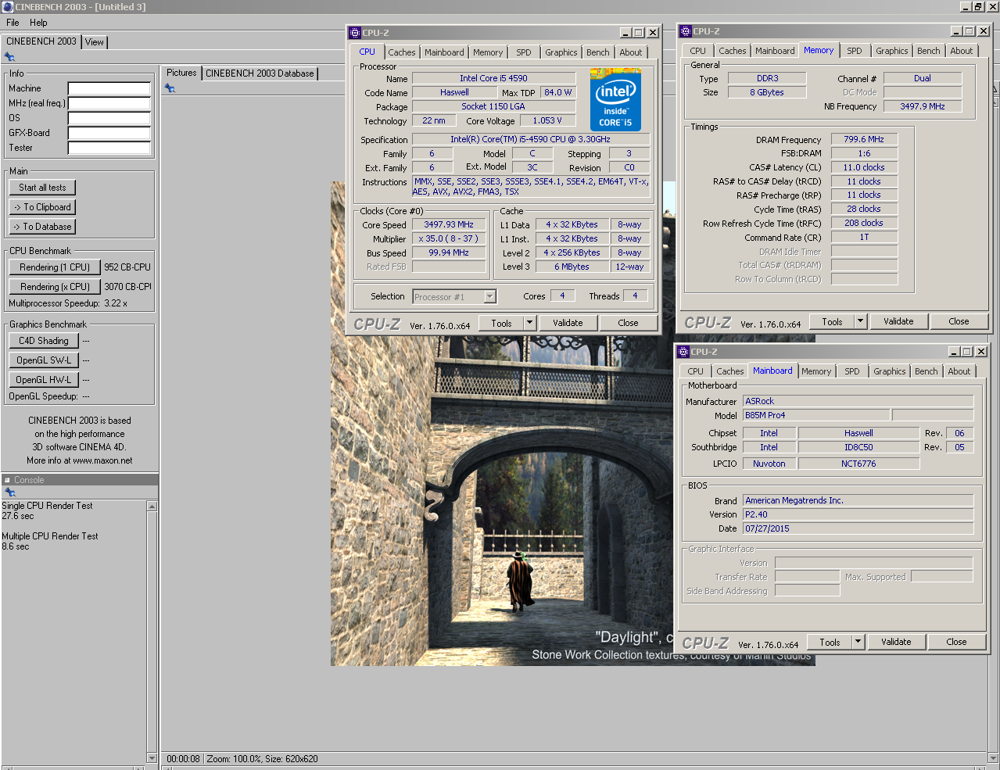The width and height of the screenshot is (1000, 770).
Task: Select the CINEBENCH 2003 Database tab
Action: pyautogui.click(x=260, y=73)
